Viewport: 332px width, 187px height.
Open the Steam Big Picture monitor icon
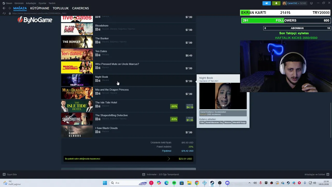pos(311,3)
